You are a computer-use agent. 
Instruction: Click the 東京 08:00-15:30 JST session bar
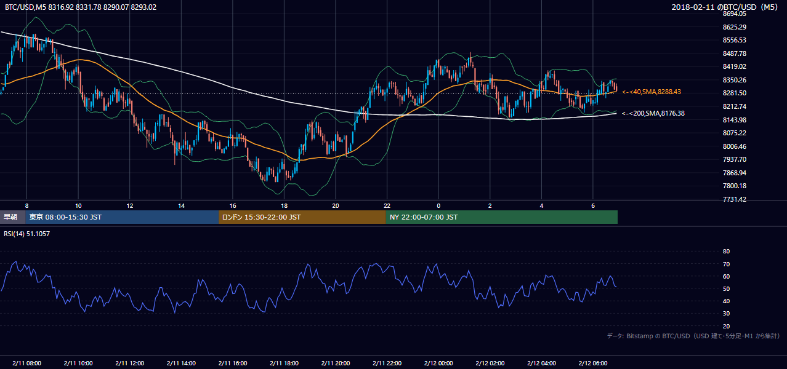click(122, 217)
